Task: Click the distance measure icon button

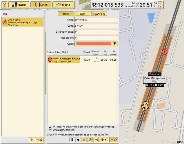Action: (96, 140)
